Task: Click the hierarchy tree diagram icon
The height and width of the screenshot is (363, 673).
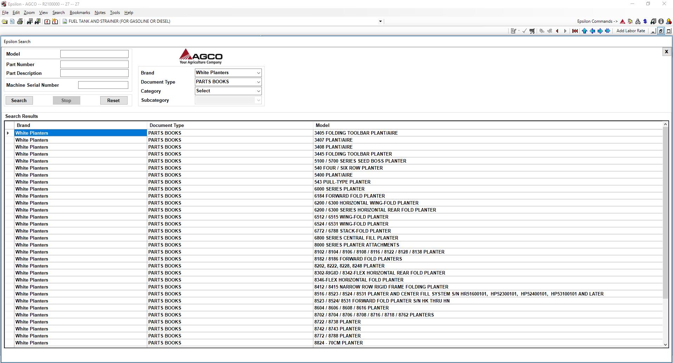Action: click(638, 21)
